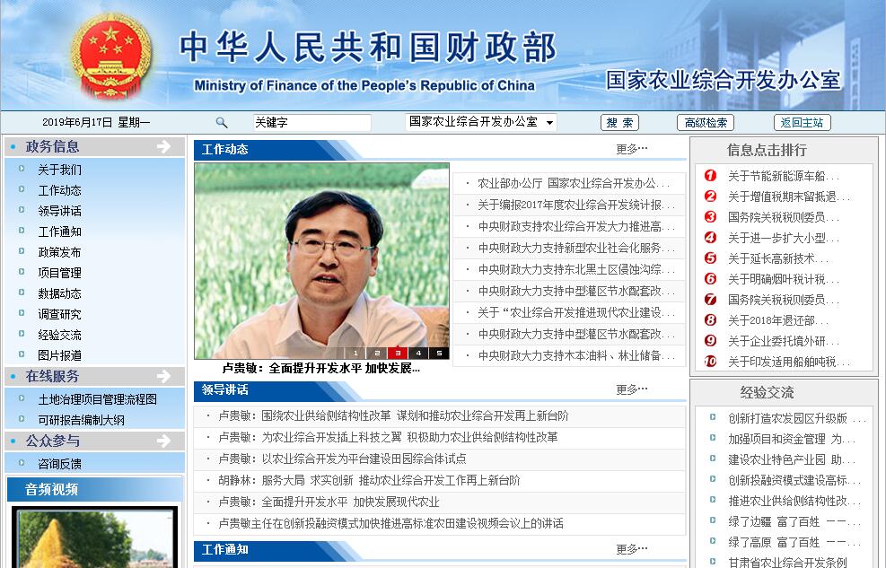Click the red number 1 ranking icon
The height and width of the screenshot is (568, 886).
point(711,176)
